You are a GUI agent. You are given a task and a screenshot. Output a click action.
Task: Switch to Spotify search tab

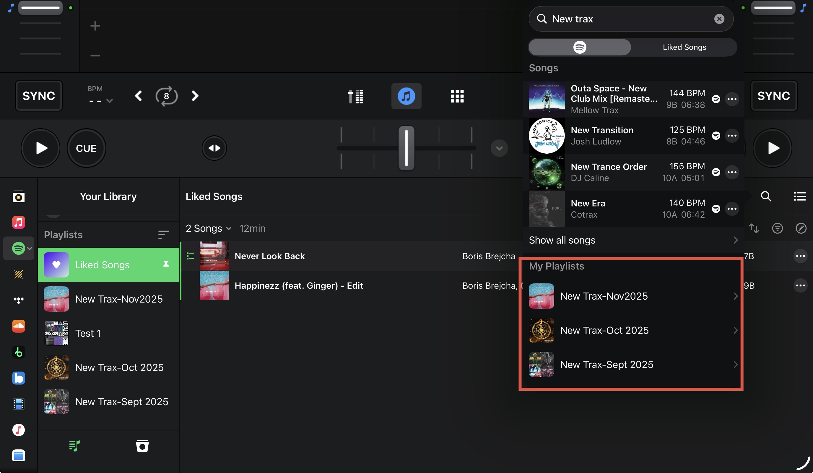point(579,47)
